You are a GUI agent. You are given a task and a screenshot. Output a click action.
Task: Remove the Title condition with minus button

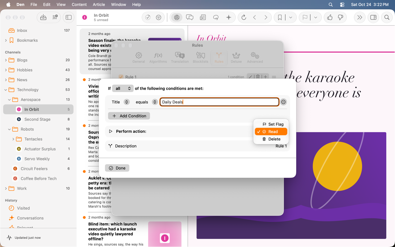coord(283,102)
